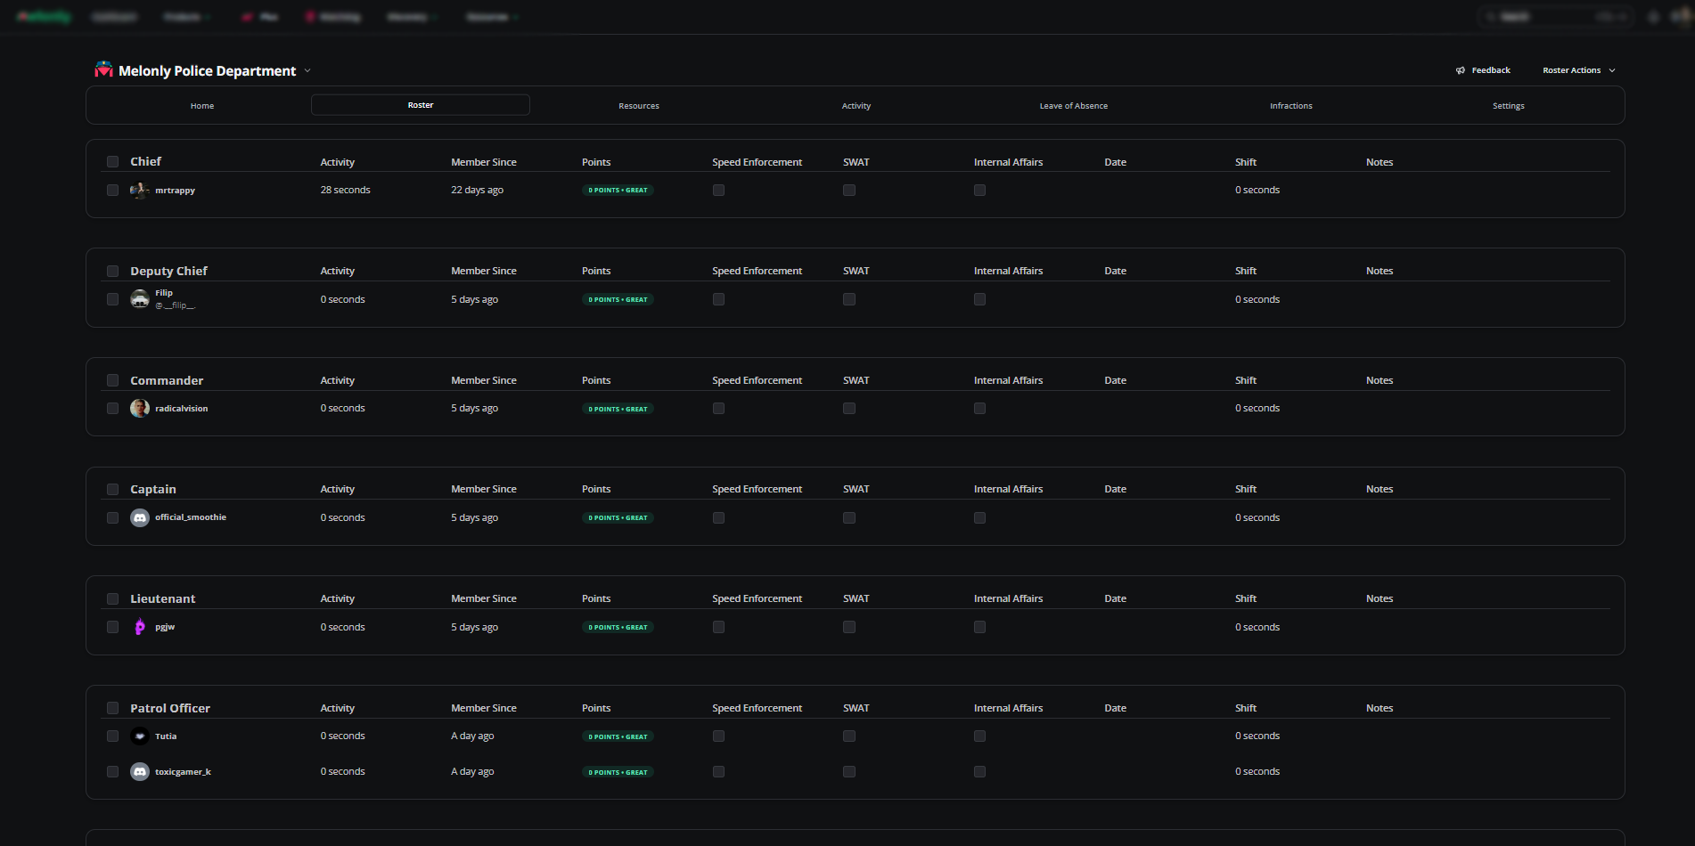Enable SWAT for Filip
The image size is (1695, 846).
tap(848, 299)
